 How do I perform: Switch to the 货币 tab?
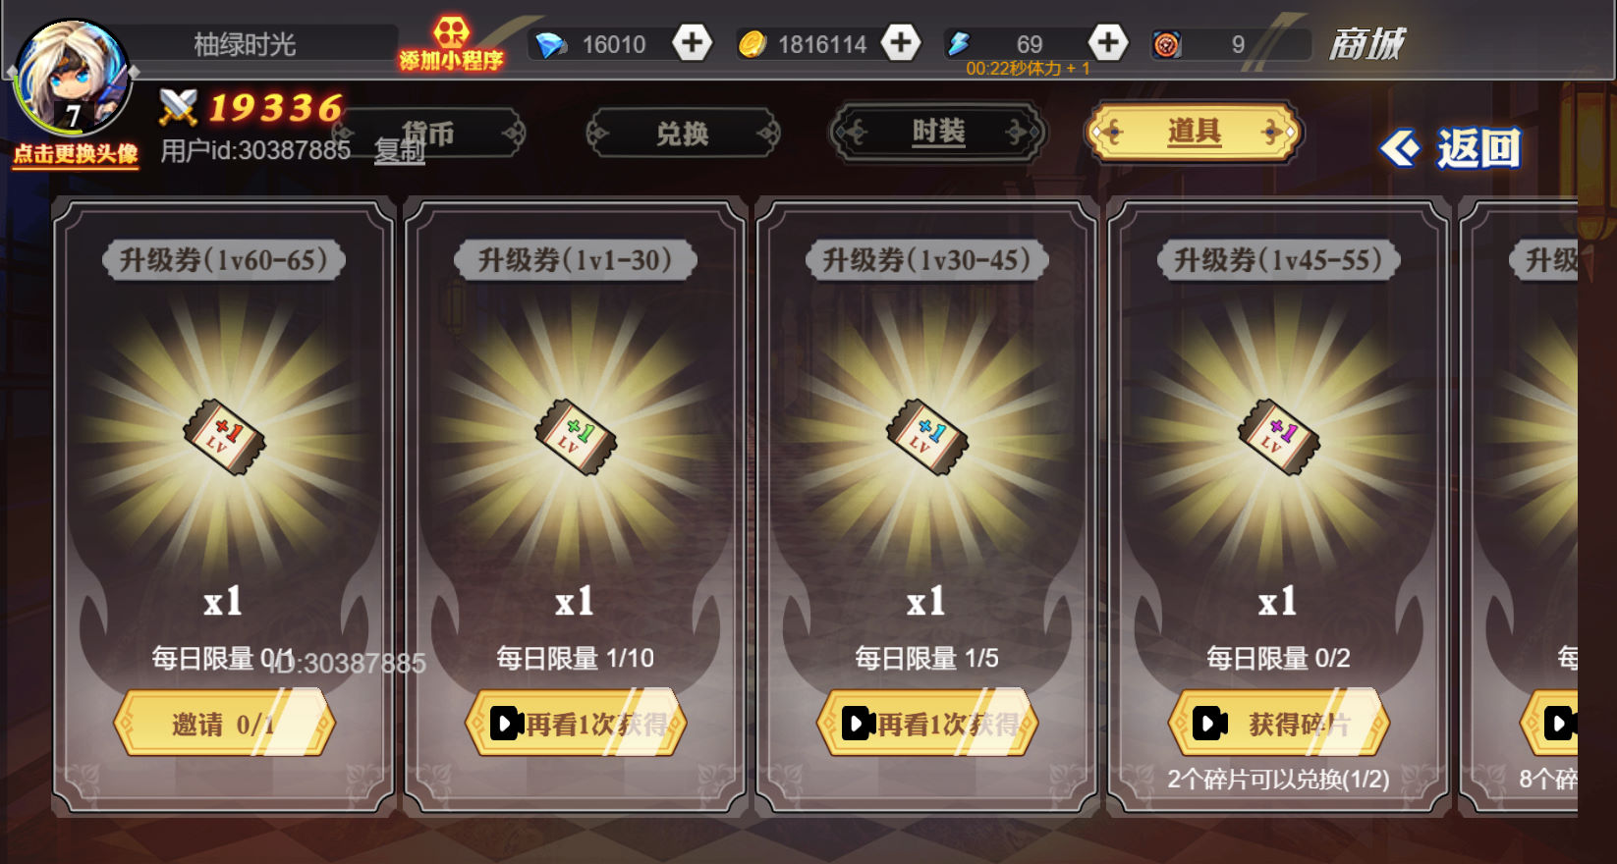tap(428, 133)
